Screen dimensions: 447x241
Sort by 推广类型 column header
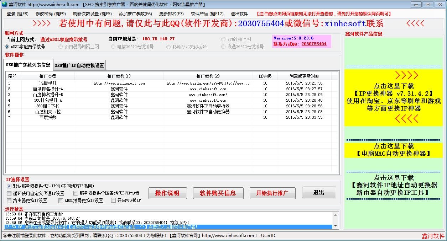click(x=48, y=76)
